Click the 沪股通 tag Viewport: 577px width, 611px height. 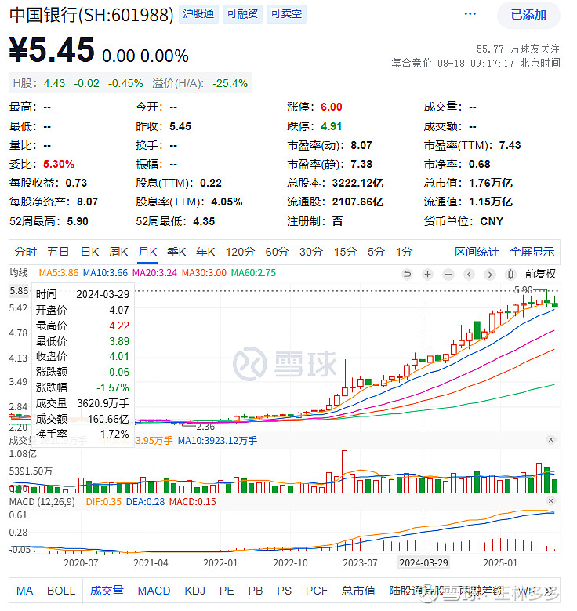tap(198, 14)
